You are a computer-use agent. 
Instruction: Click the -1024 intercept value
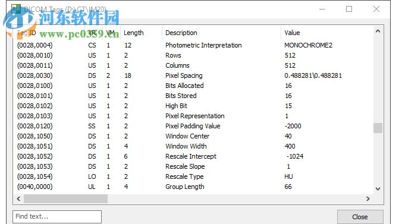295,156
